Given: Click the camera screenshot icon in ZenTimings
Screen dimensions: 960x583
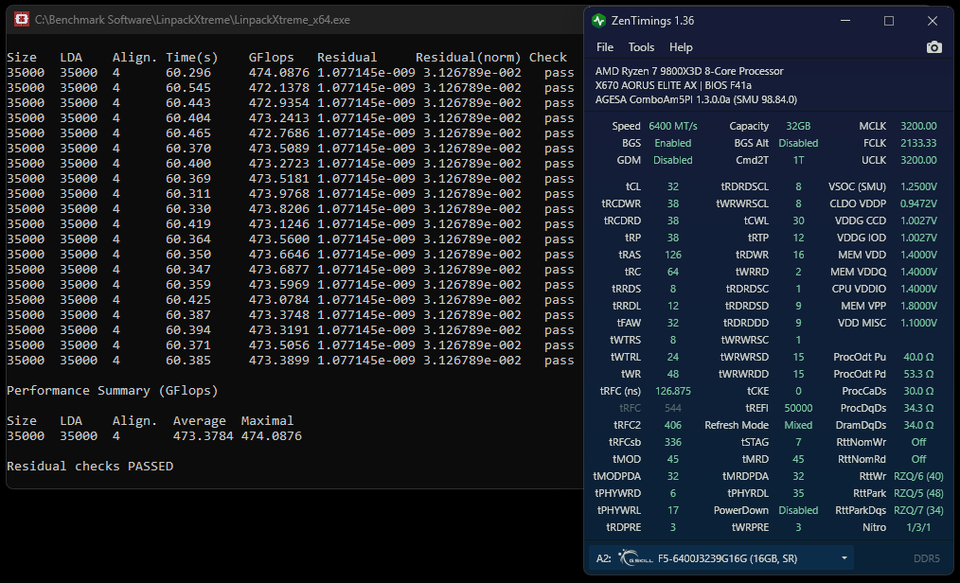Looking at the screenshot, I should point(933,47).
